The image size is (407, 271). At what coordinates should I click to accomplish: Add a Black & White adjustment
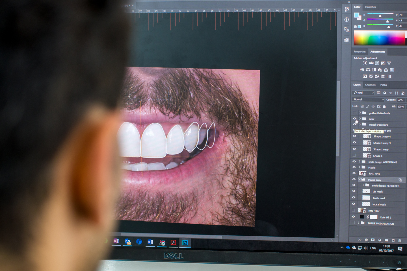[374, 70]
